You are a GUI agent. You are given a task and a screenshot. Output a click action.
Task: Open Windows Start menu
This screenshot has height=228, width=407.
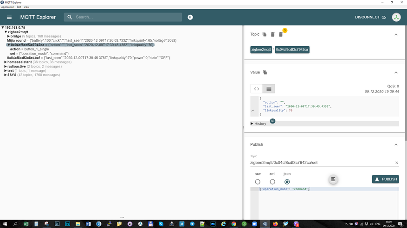coord(5,224)
